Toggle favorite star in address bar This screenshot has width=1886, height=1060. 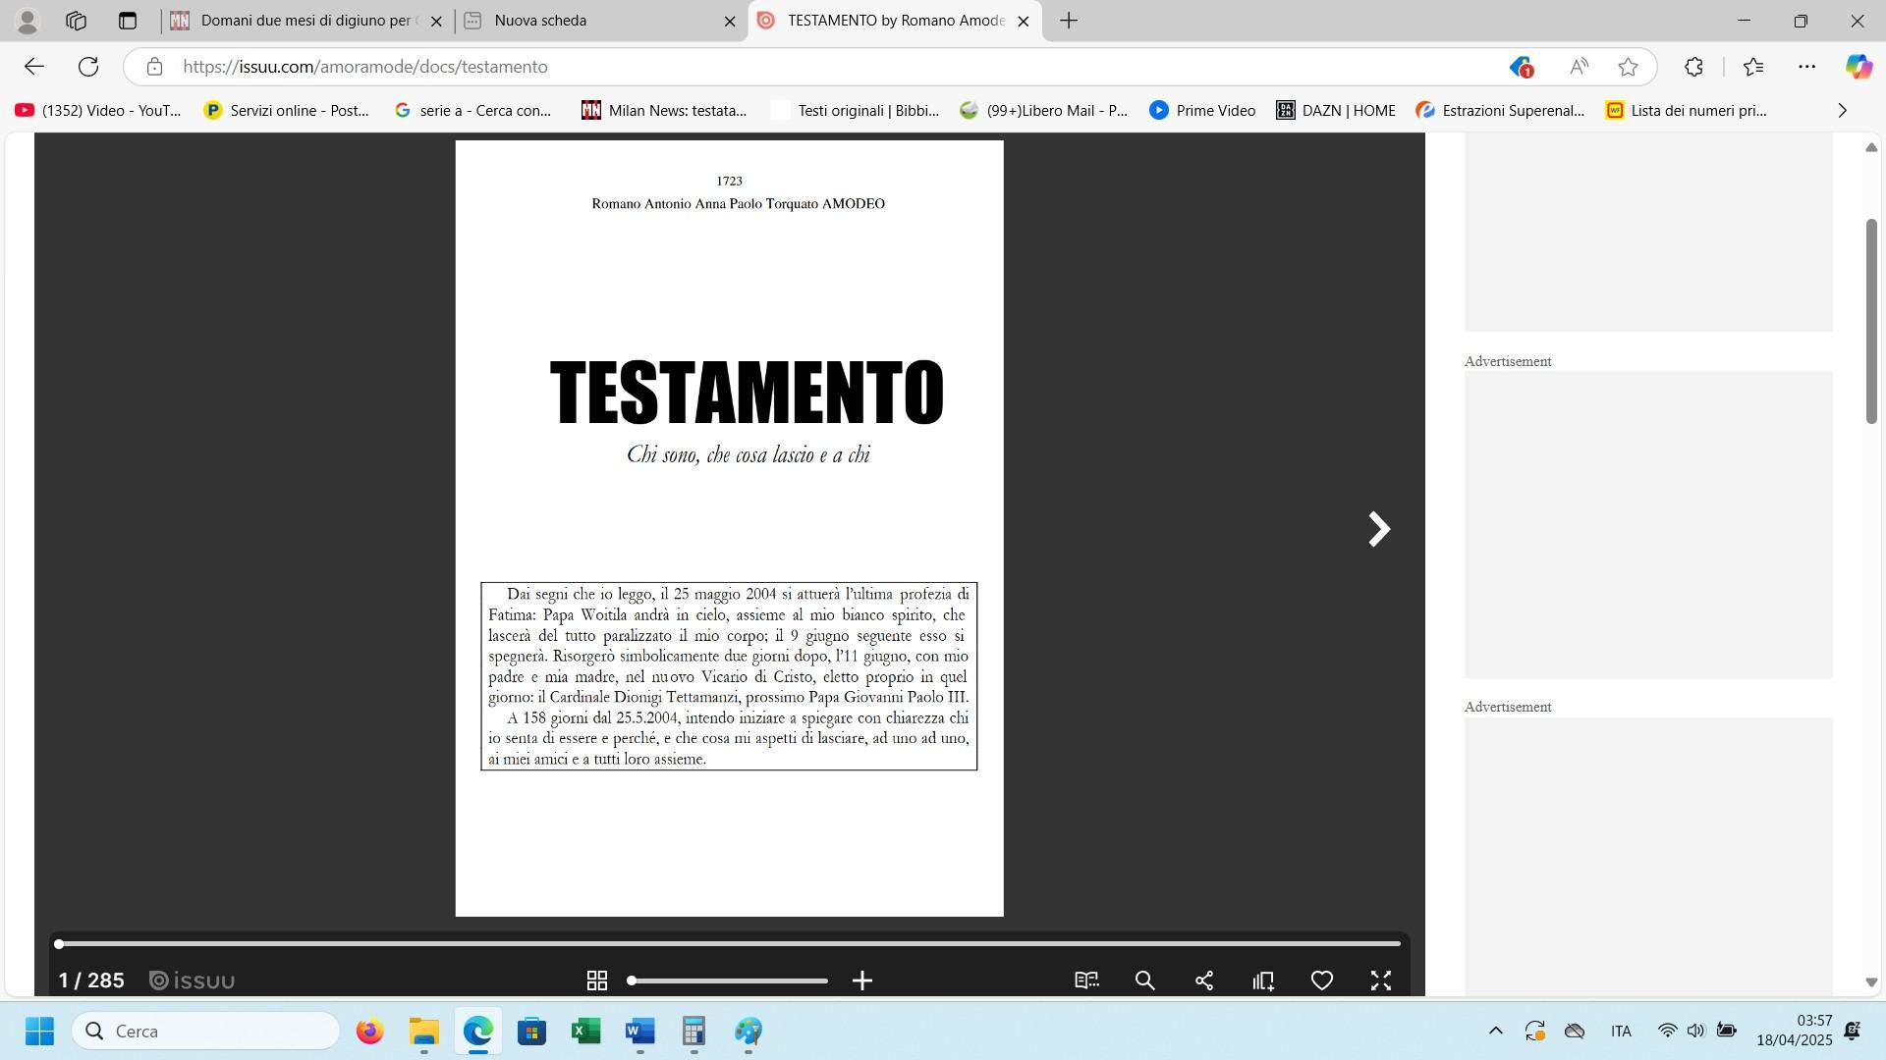[1628, 67]
